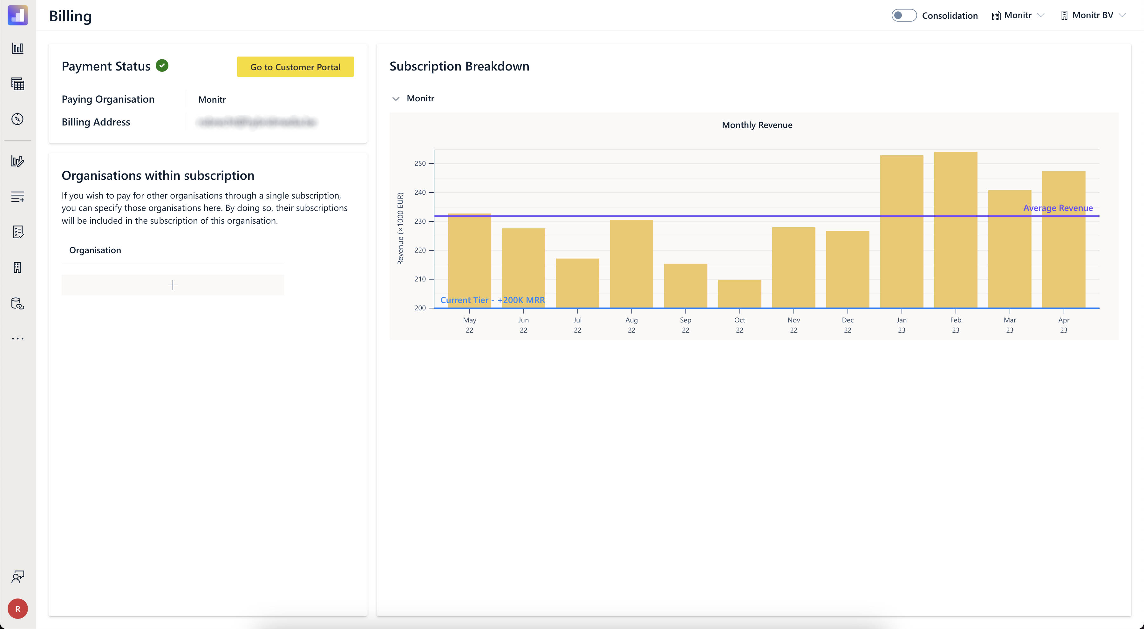Open the Monitr BV company dropdown
The image size is (1144, 629).
click(1093, 16)
